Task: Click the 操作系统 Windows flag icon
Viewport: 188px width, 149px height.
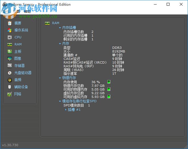Action: click(x=10, y=30)
